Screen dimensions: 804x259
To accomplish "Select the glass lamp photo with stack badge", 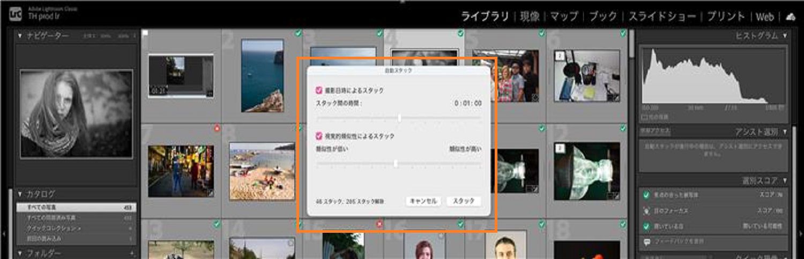I will click(587, 171).
